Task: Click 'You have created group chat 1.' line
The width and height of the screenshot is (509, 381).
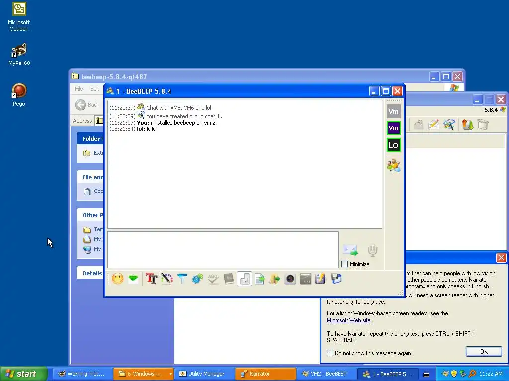Action: pyautogui.click(x=184, y=116)
